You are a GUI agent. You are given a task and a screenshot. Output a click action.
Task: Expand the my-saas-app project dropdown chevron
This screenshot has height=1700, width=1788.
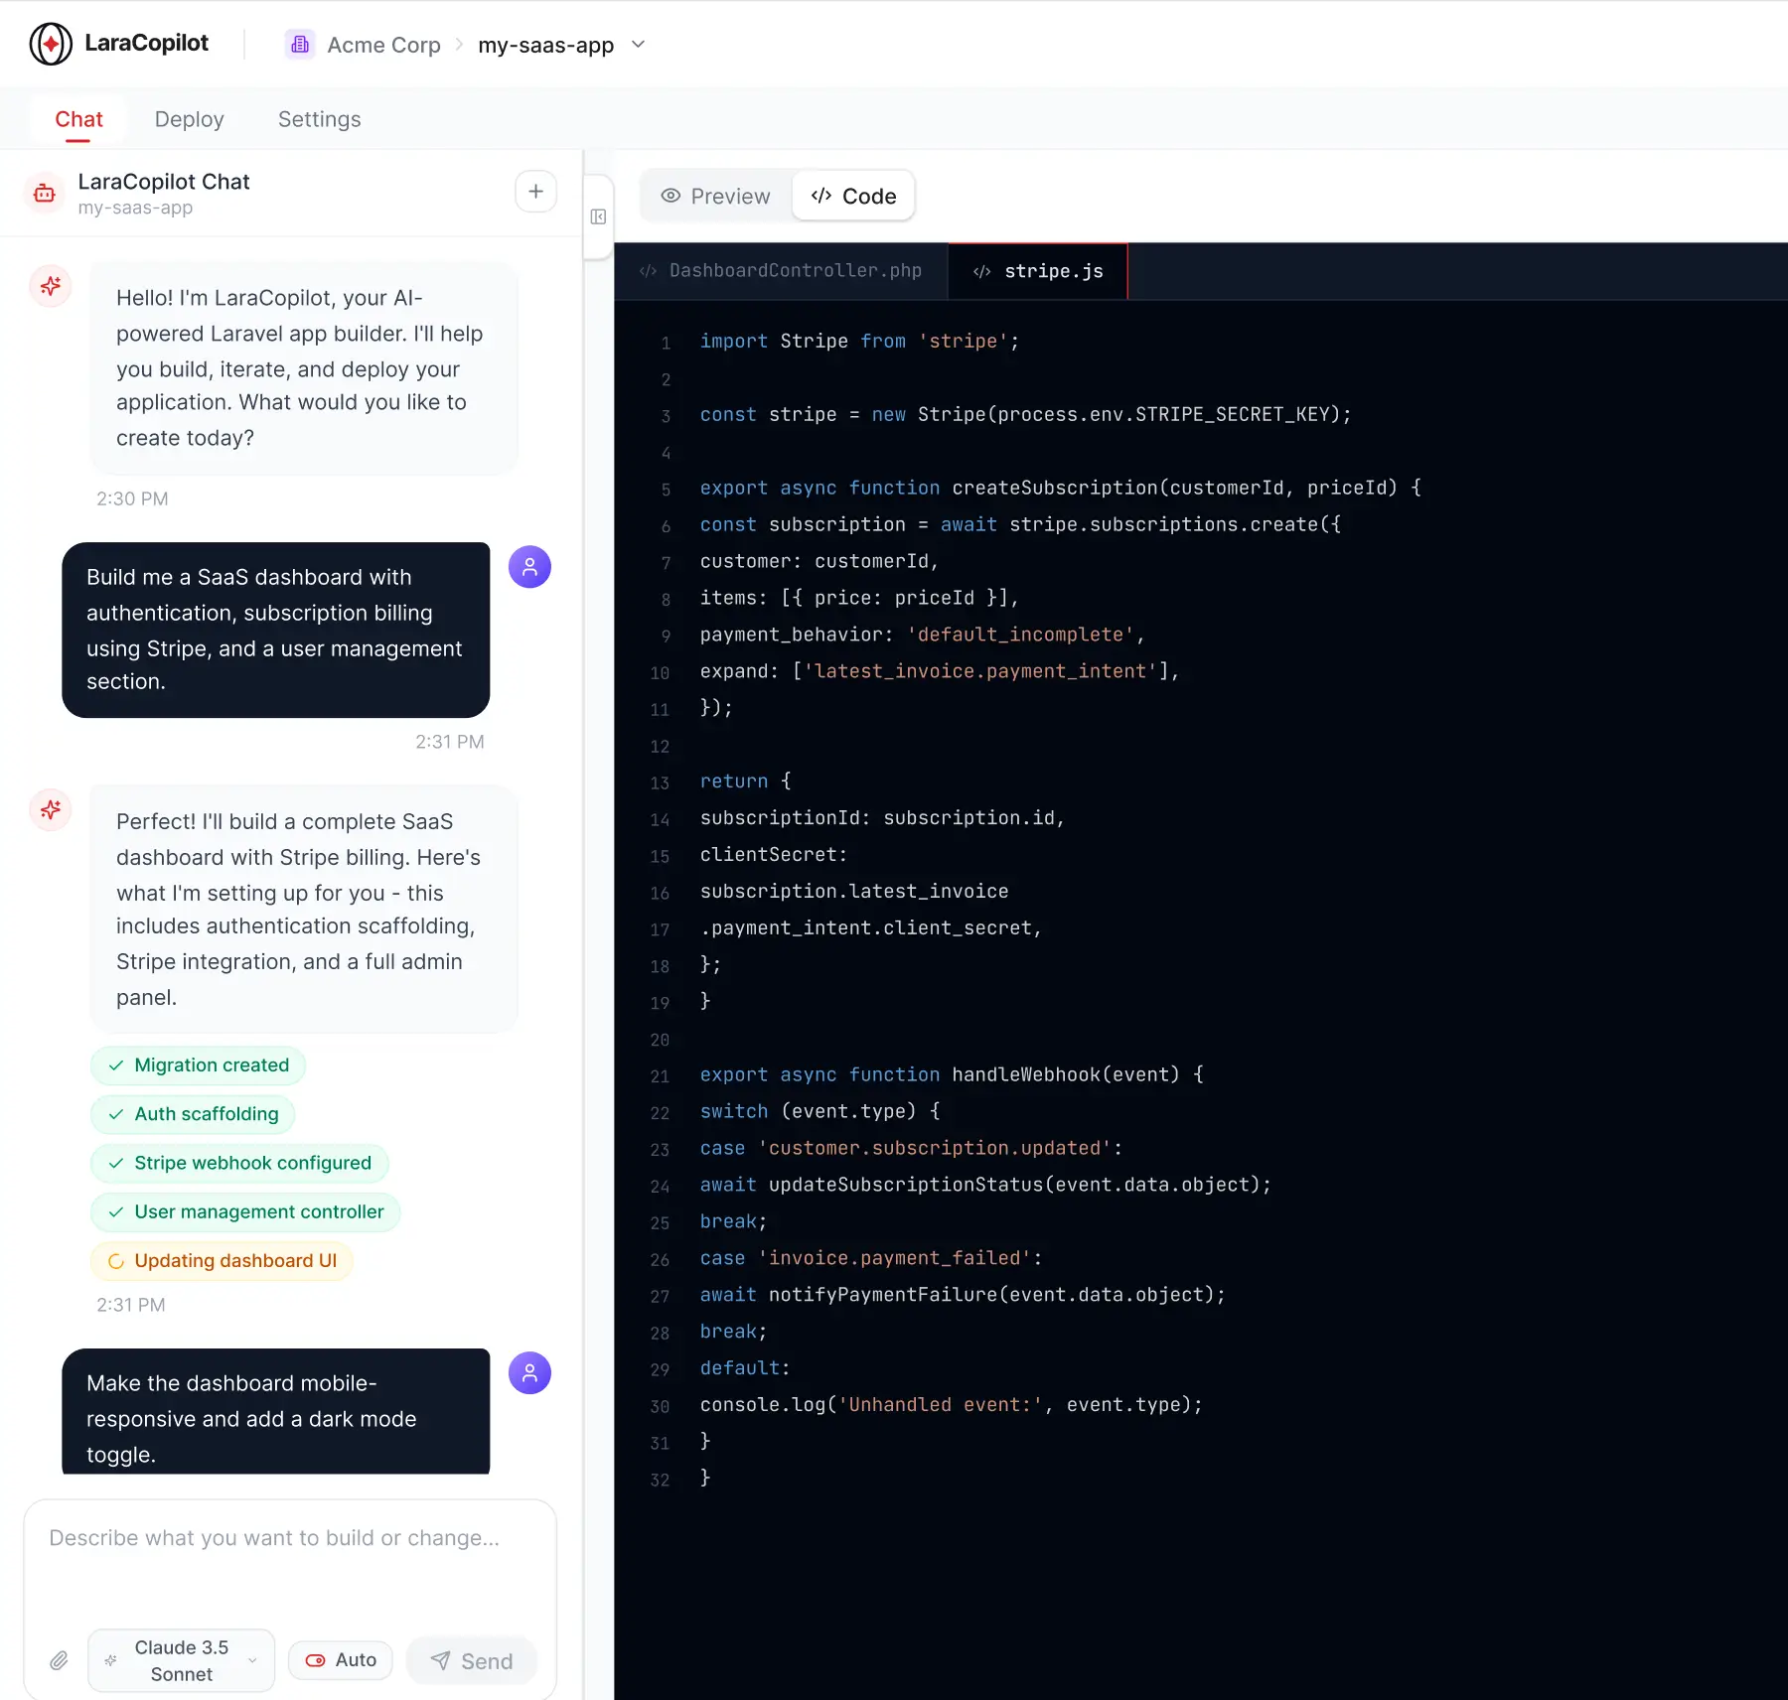pyautogui.click(x=639, y=45)
